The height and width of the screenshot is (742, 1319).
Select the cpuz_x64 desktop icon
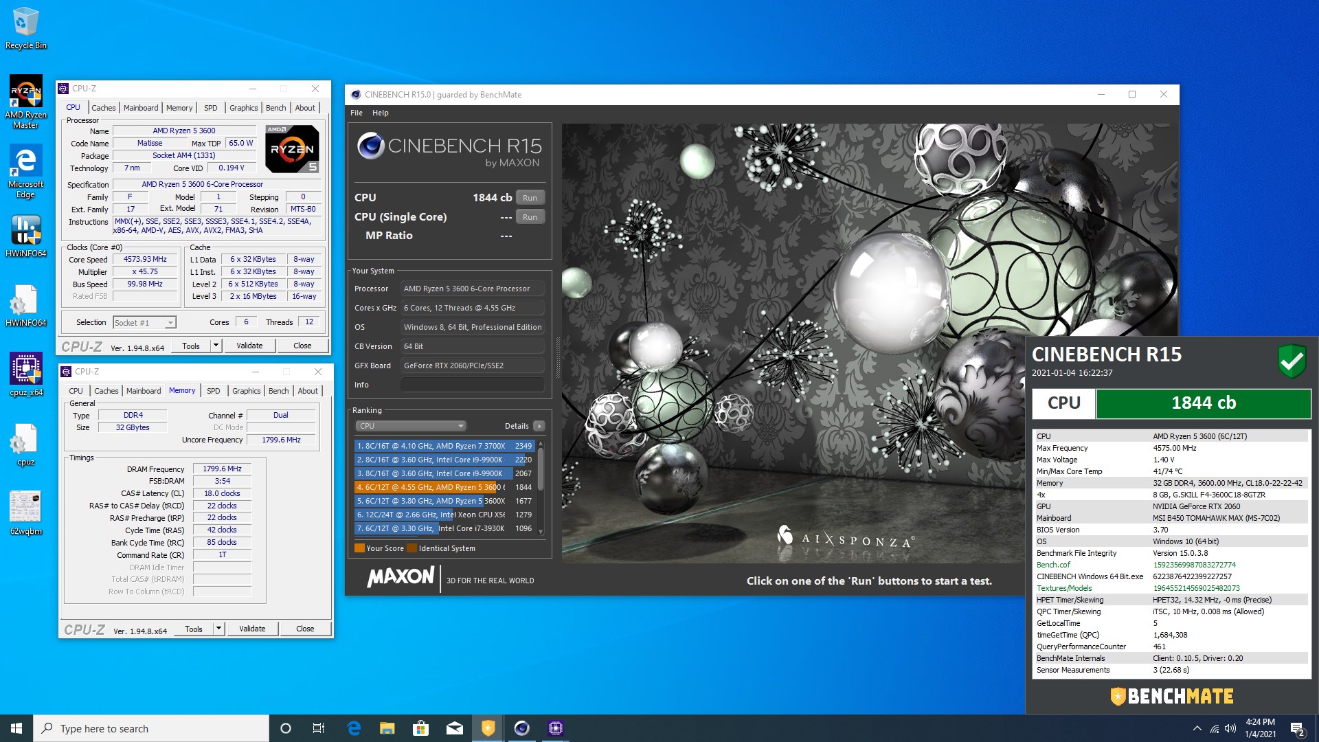coord(26,374)
